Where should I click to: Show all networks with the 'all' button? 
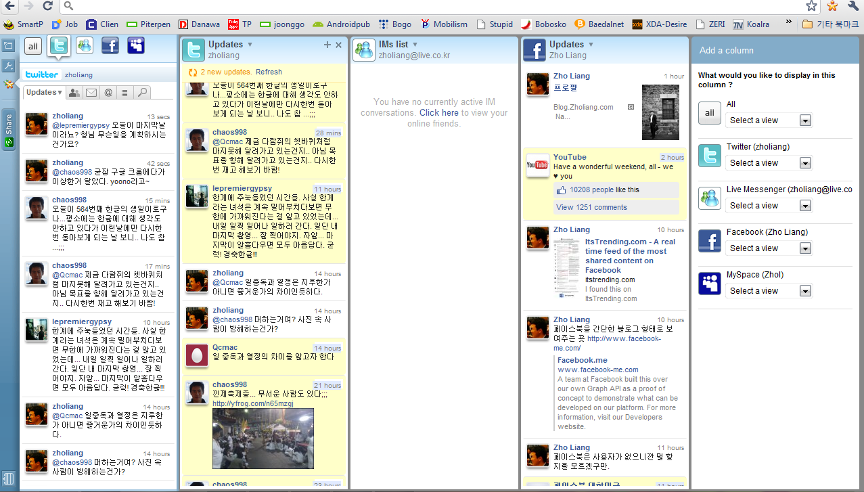click(x=32, y=46)
